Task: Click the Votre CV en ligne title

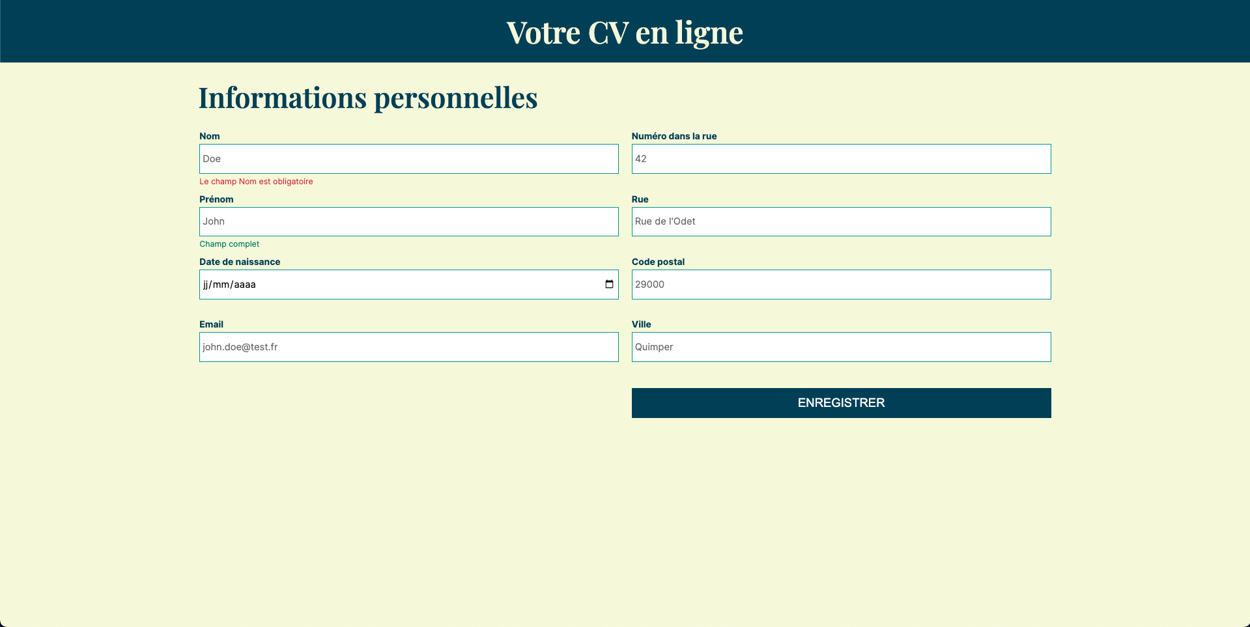Action: tap(625, 33)
